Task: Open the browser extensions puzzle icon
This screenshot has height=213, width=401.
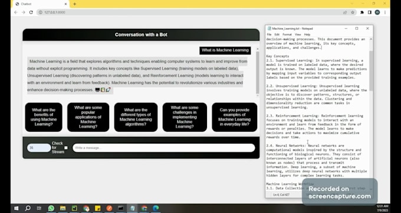Action: pyautogui.click(x=362, y=12)
